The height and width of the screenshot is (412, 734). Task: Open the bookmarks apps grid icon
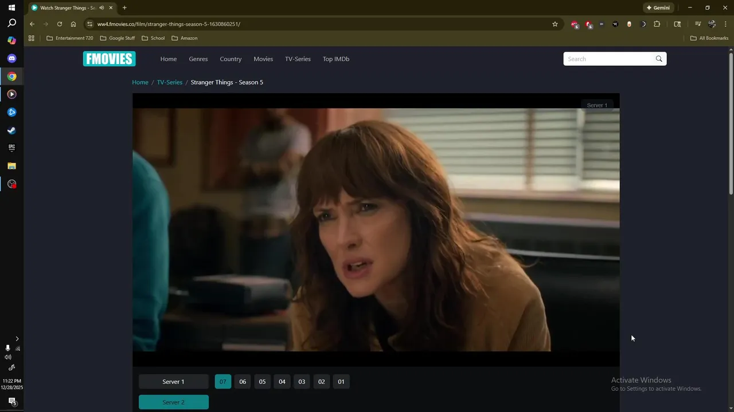pyautogui.click(x=32, y=38)
